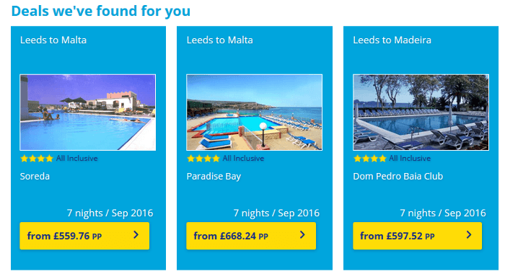Image resolution: width=505 pixels, height=279 pixels.
Task: Click the Leeds to Madeira heading
Action: (392, 40)
